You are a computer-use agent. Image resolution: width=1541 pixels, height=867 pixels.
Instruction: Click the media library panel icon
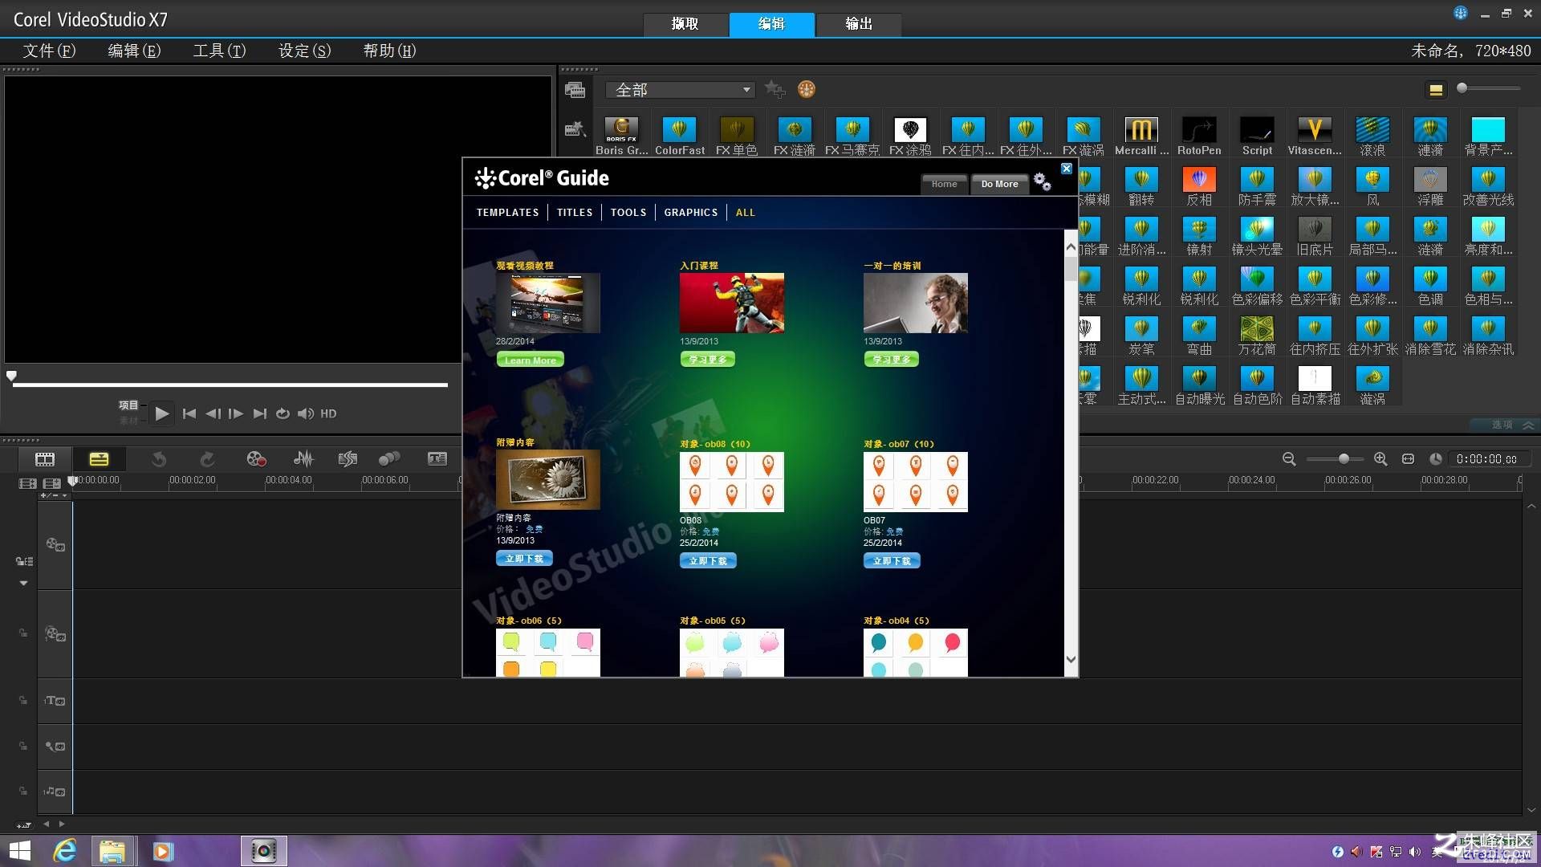click(x=575, y=90)
